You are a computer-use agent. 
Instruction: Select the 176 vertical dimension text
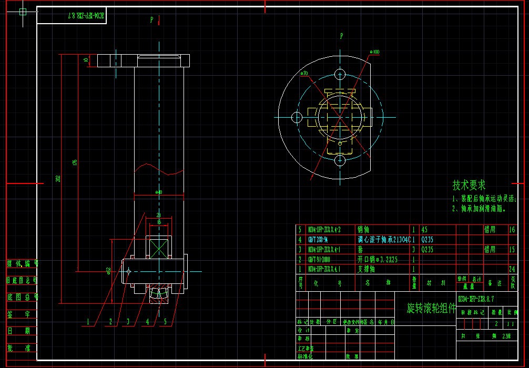tap(75, 162)
